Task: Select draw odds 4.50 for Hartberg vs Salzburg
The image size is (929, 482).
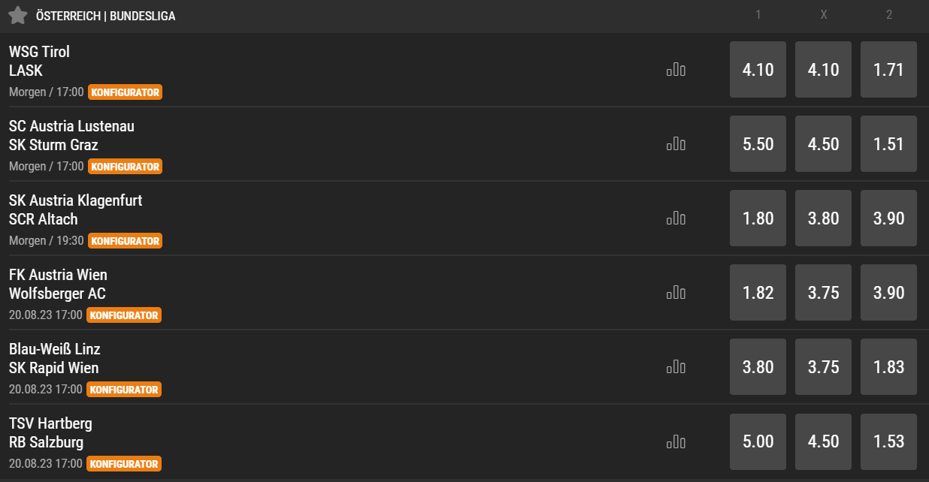Action: 823,441
